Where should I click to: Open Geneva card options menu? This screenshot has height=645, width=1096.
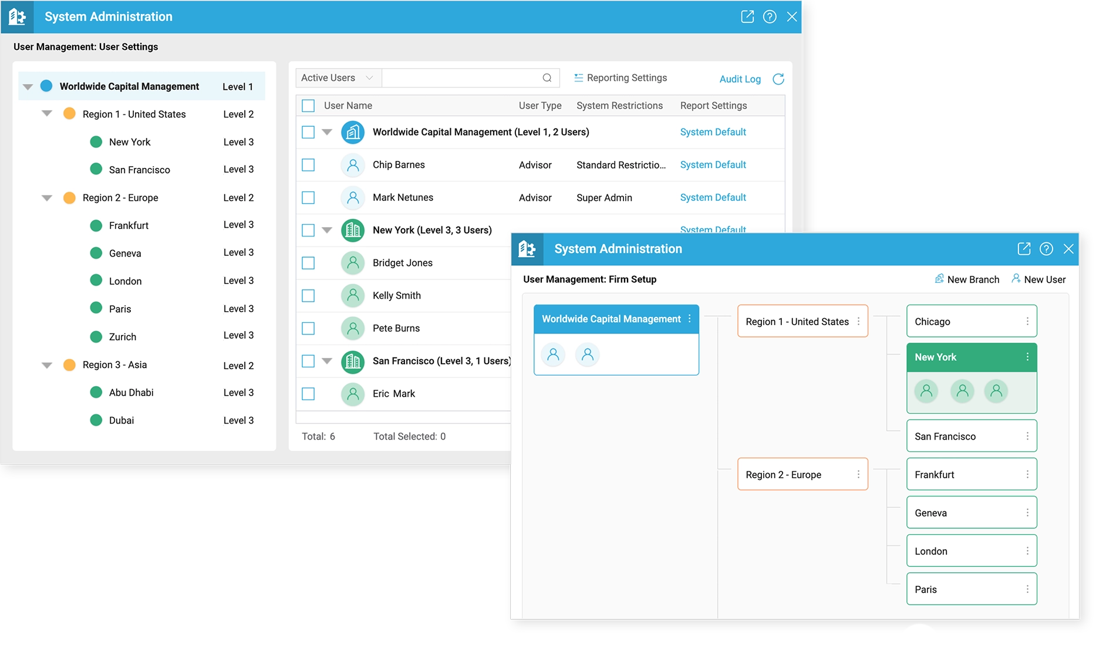pyautogui.click(x=1027, y=512)
